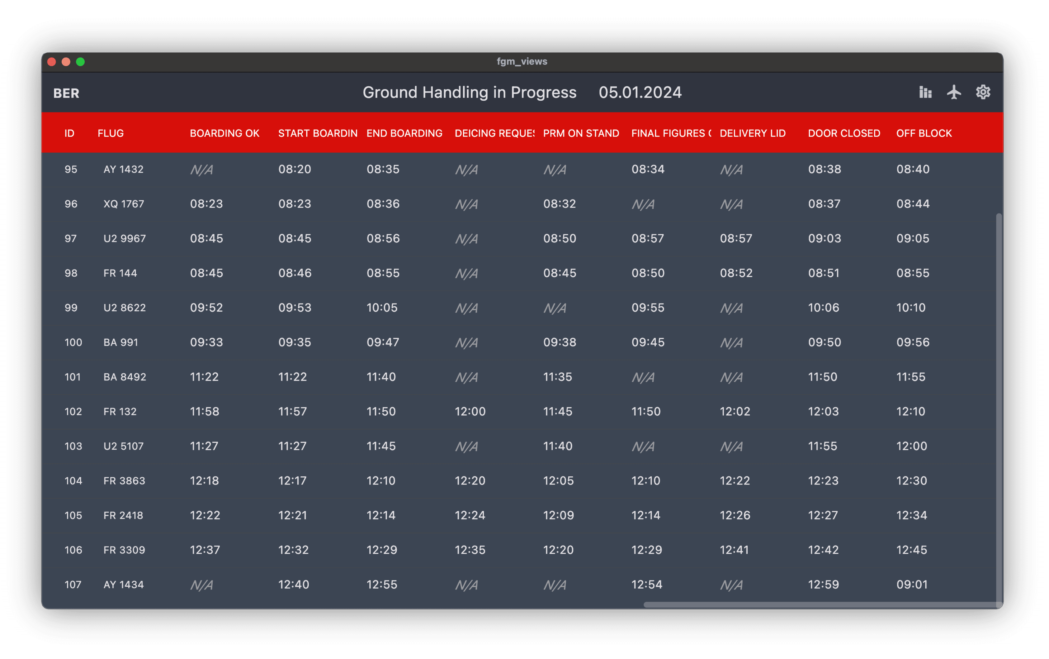Screen dimensions: 1049x659
Task: Click AY 1432 boarding OK N/A
Action: [x=202, y=170]
